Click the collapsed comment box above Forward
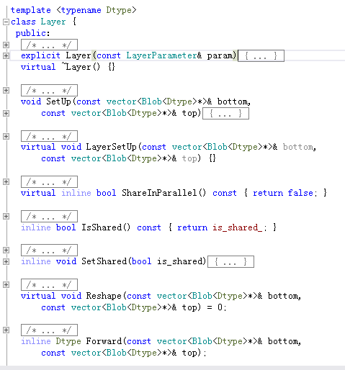 coord(49,330)
